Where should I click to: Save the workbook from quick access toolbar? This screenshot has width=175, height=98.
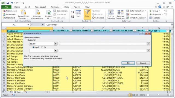click(x=8, y=3)
